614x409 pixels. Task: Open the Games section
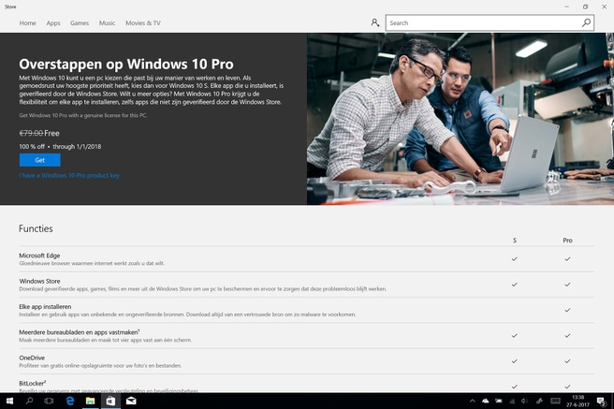80,23
